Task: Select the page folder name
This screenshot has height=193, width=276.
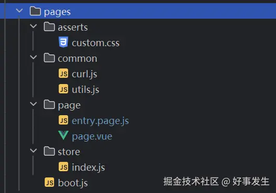Action: point(69,106)
